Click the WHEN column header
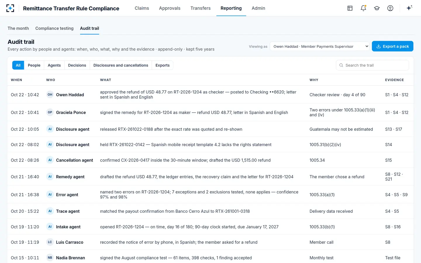 tap(16, 80)
